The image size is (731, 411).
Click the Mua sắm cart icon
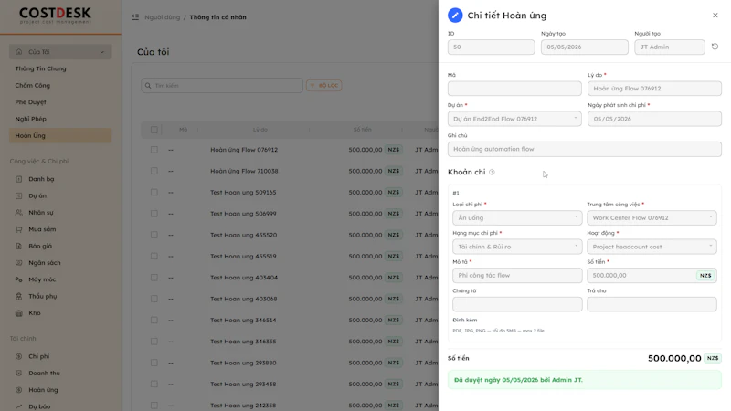tap(18, 229)
